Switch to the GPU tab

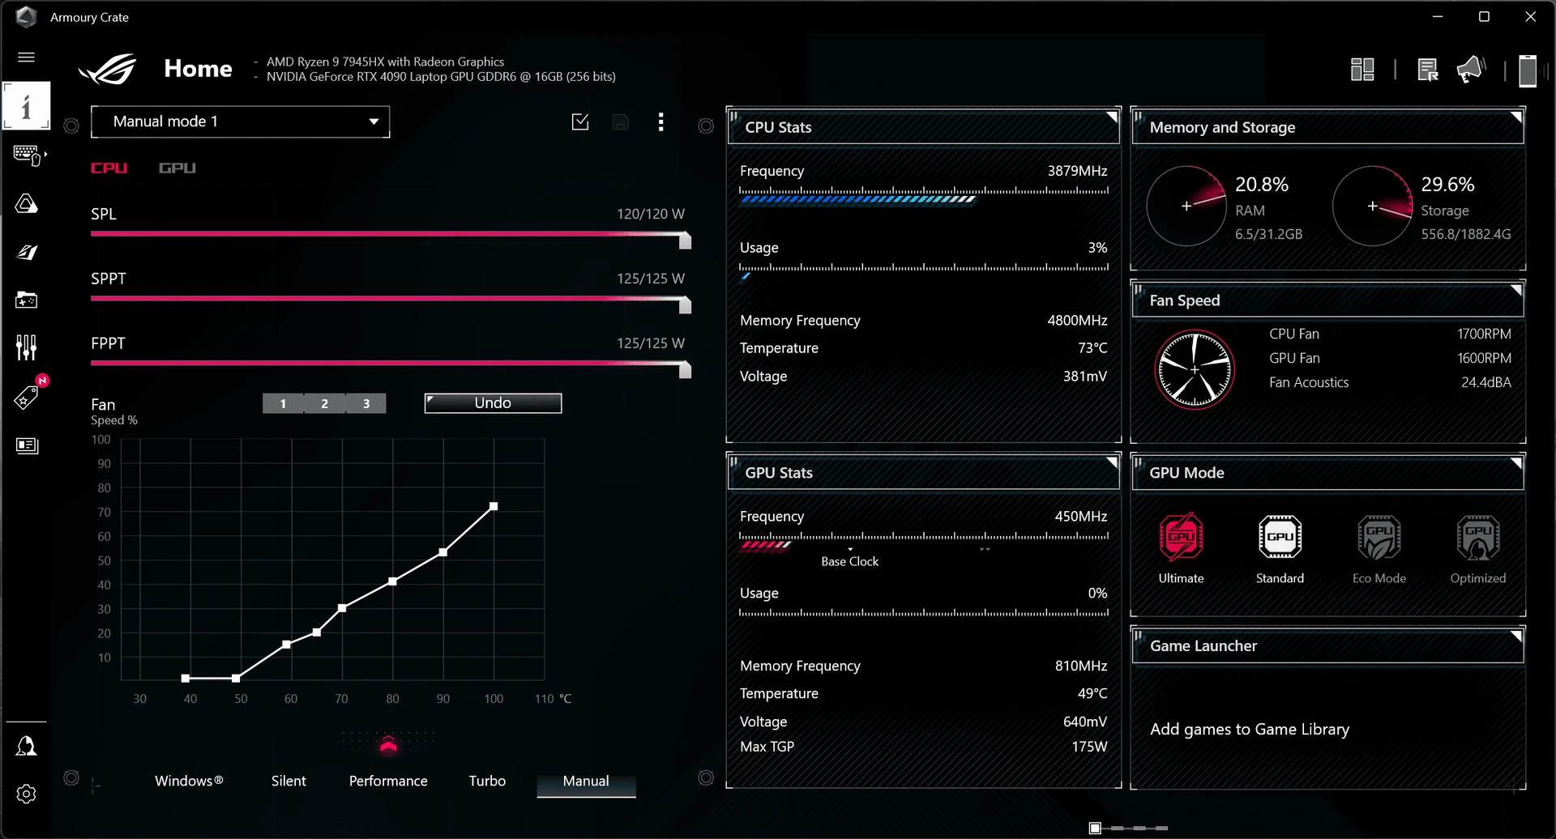[x=177, y=168]
